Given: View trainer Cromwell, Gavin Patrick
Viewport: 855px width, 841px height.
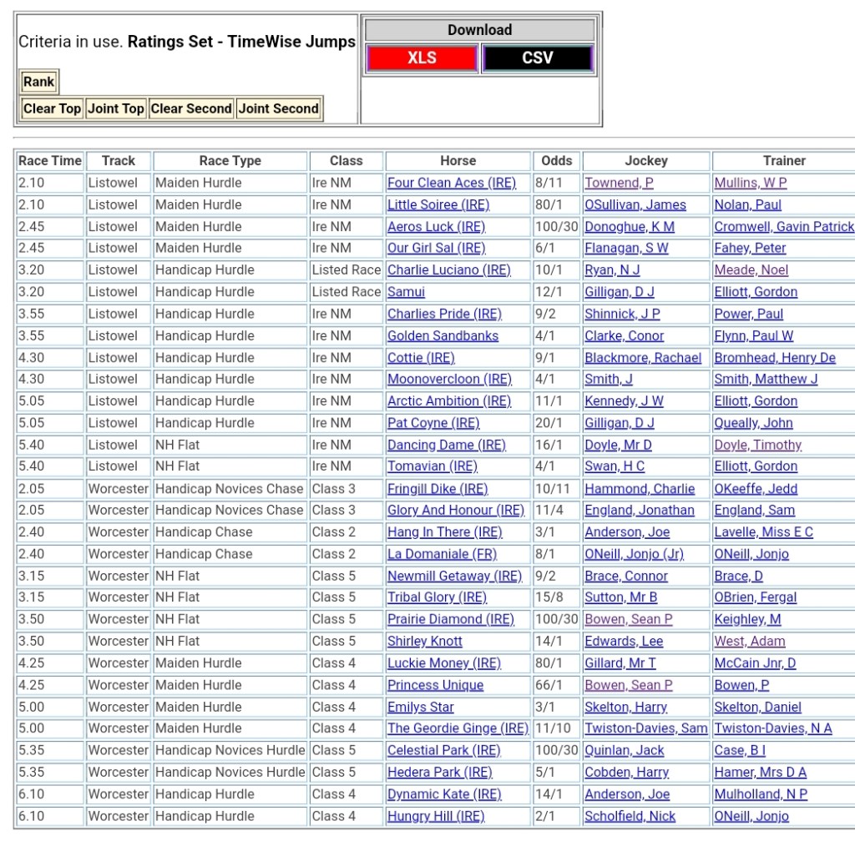Looking at the screenshot, I should pyautogui.click(x=784, y=227).
